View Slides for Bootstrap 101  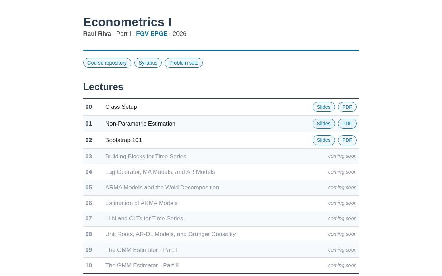pos(324,140)
